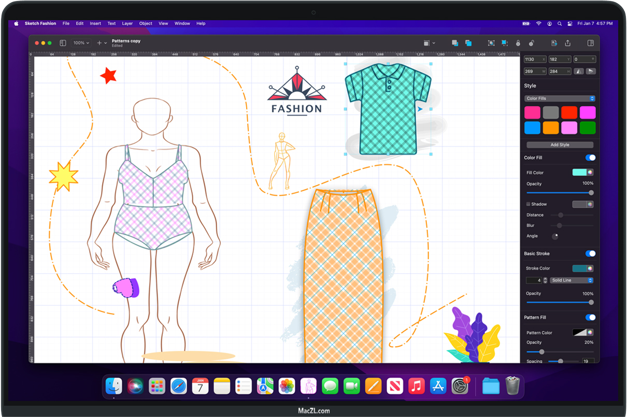
Task: Click the Add Style button
Action: click(x=560, y=145)
